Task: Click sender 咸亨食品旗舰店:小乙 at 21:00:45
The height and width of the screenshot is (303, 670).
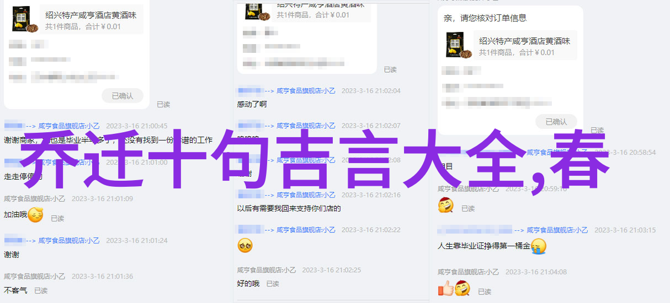Action: tap(70, 126)
